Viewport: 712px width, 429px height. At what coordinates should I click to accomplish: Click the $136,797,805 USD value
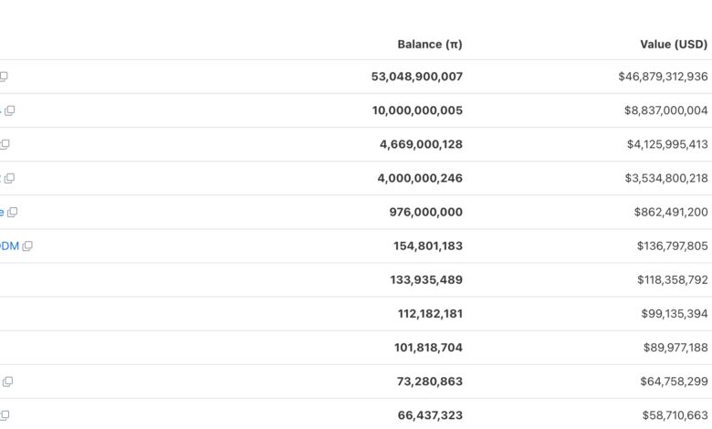point(672,246)
